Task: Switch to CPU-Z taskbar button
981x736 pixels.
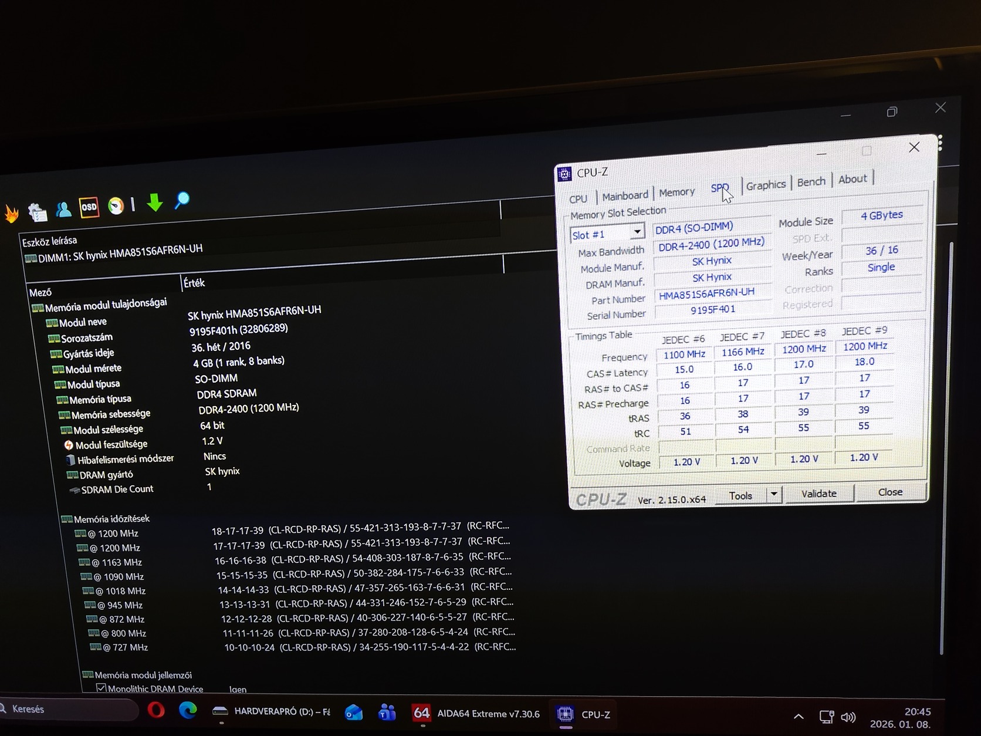Action: coord(584,714)
